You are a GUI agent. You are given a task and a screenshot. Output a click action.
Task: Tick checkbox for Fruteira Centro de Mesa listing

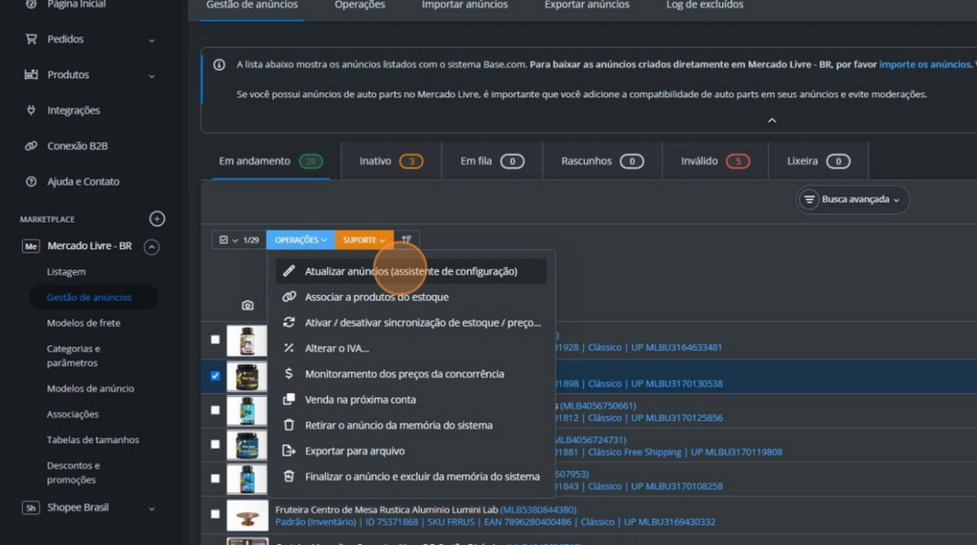click(x=215, y=514)
